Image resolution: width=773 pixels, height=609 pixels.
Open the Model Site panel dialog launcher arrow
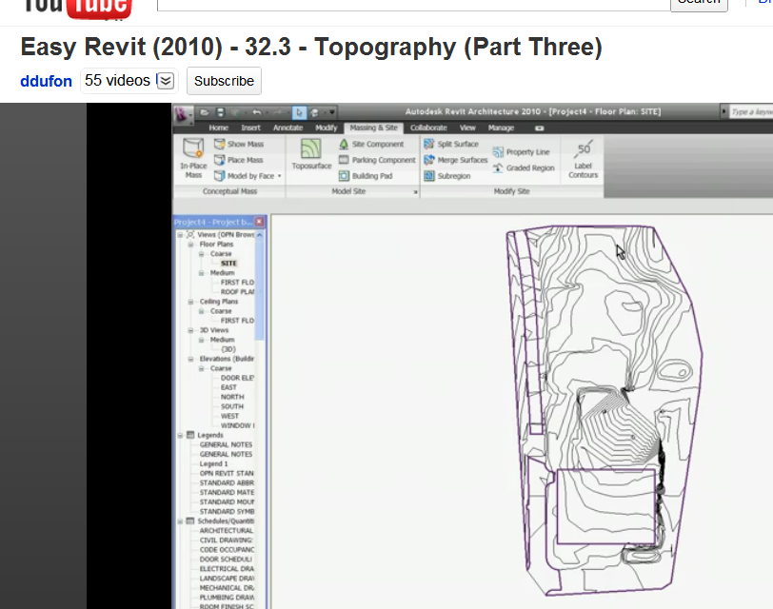[415, 191]
